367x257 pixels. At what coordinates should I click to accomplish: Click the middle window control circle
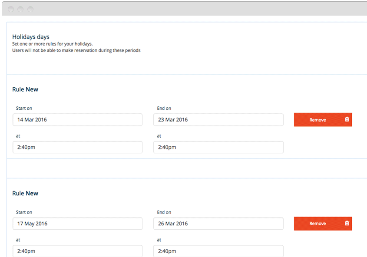point(20,9)
